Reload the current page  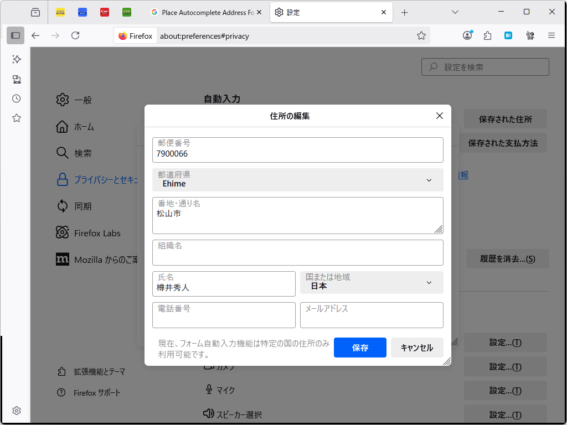(x=75, y=35)
